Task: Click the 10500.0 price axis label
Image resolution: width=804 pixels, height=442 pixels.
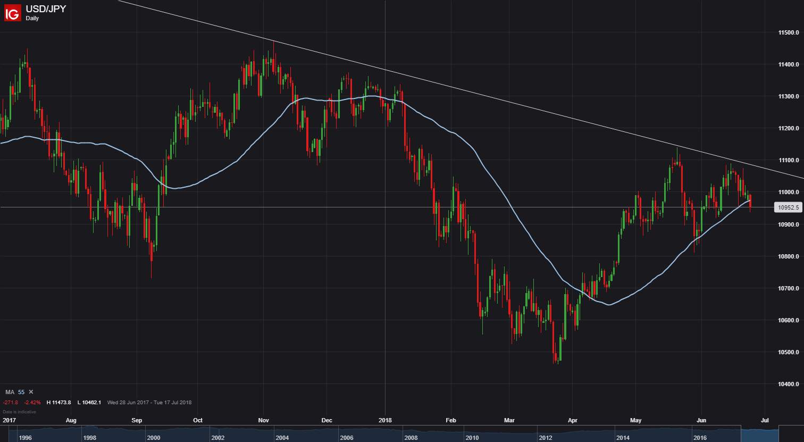Action: point(789,352)
